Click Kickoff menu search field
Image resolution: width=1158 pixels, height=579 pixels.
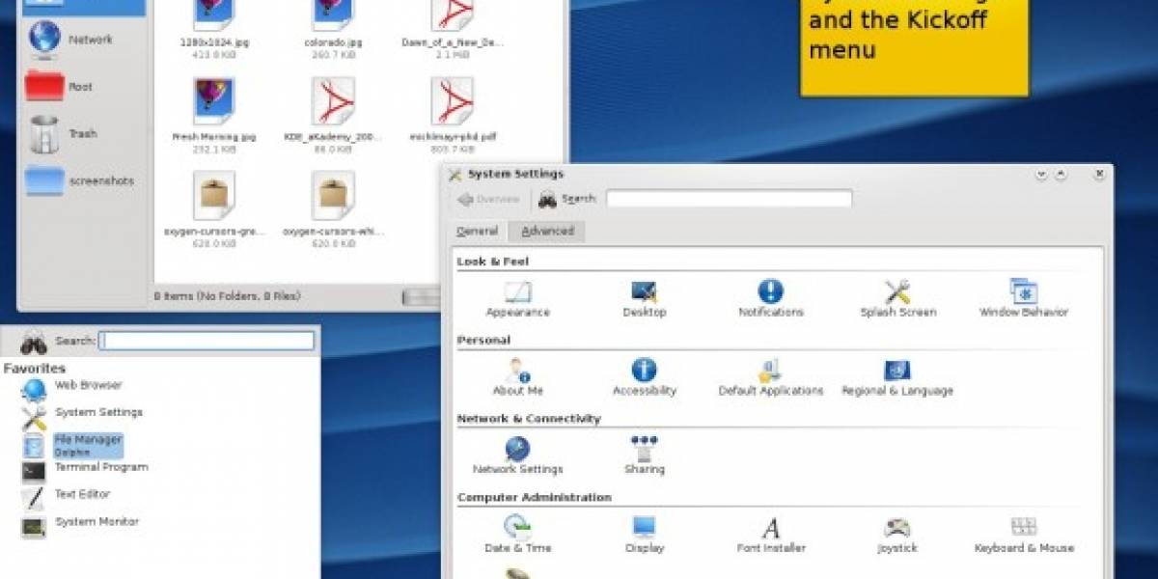(x=207, y=341)
